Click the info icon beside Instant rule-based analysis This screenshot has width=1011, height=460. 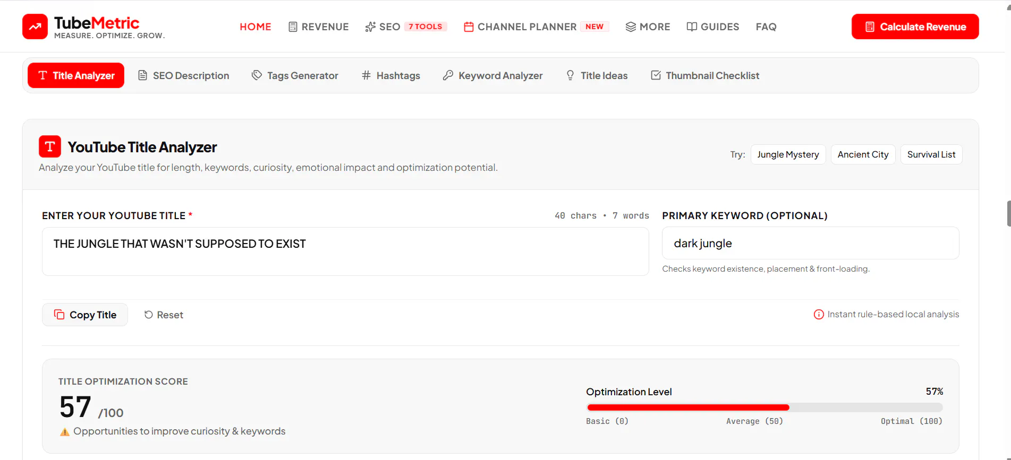pyautogui.click(x=819, y=315)
